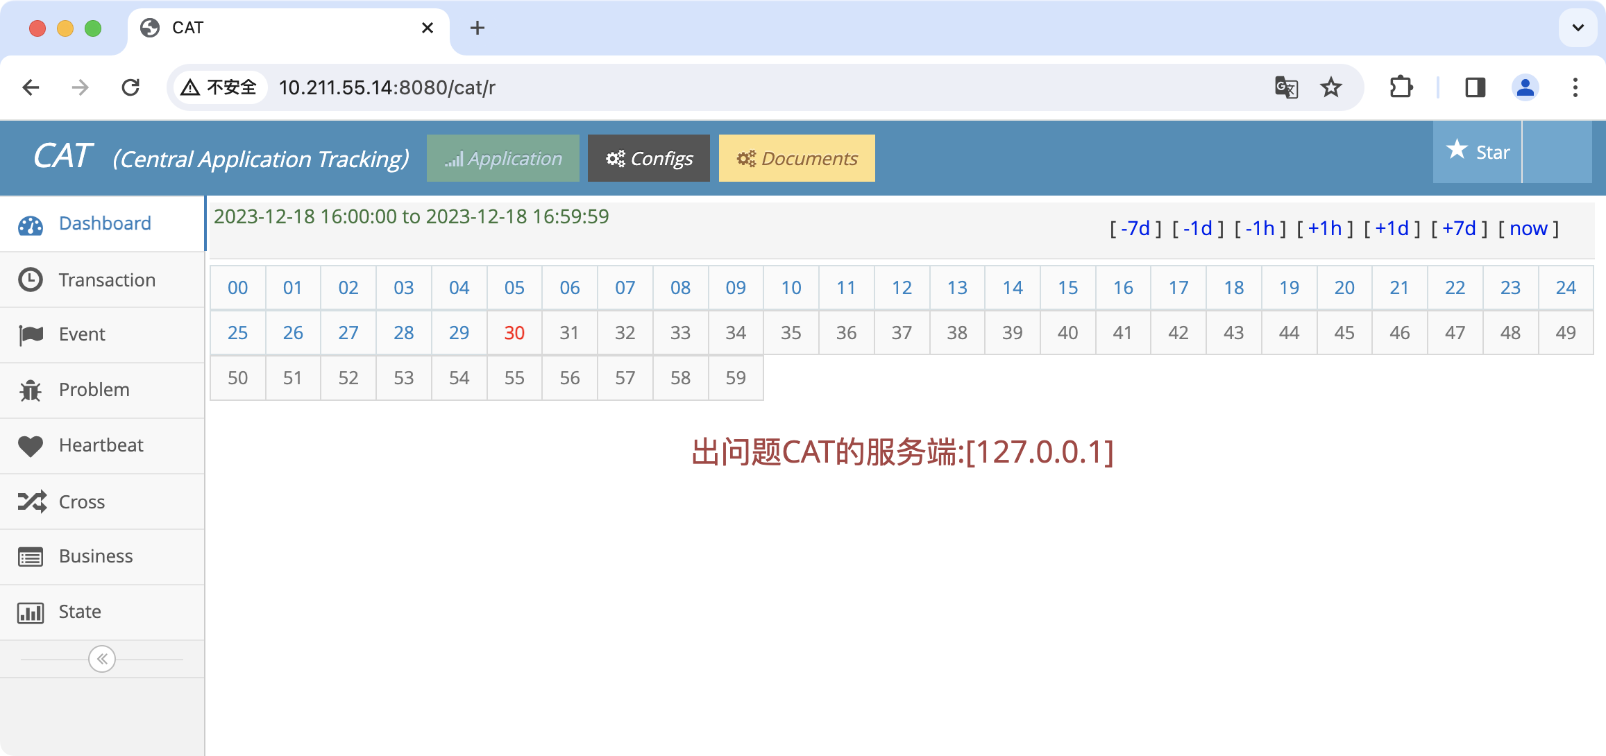
Task: Open the Chrome three-dot menu
Action: click(x=1575, y=87)
